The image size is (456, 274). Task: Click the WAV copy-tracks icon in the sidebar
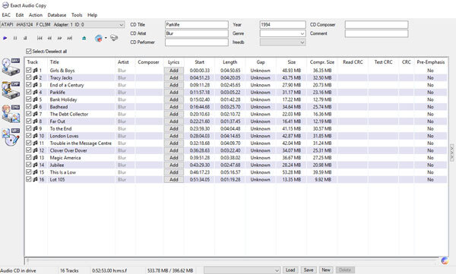click(x=11, y=67)
